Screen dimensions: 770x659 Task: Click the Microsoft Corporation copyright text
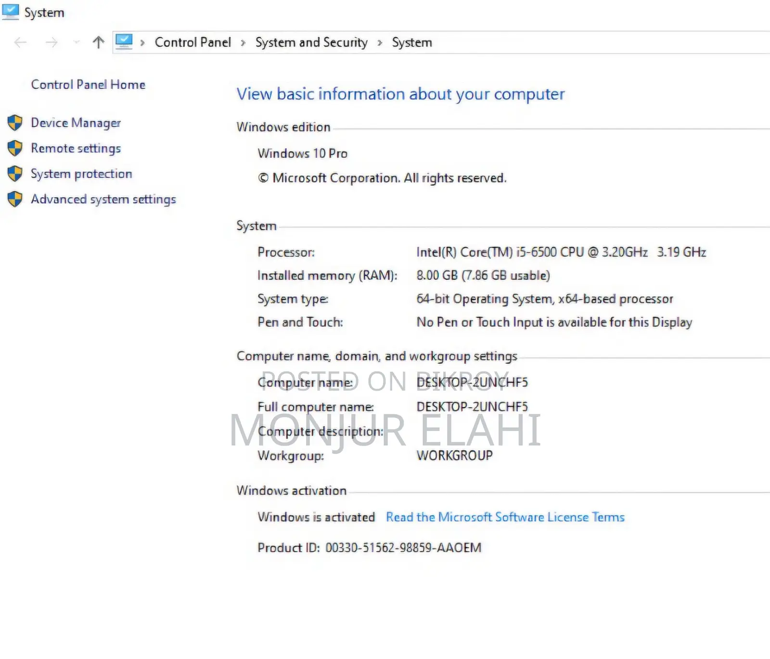click(x=382, y=178)
